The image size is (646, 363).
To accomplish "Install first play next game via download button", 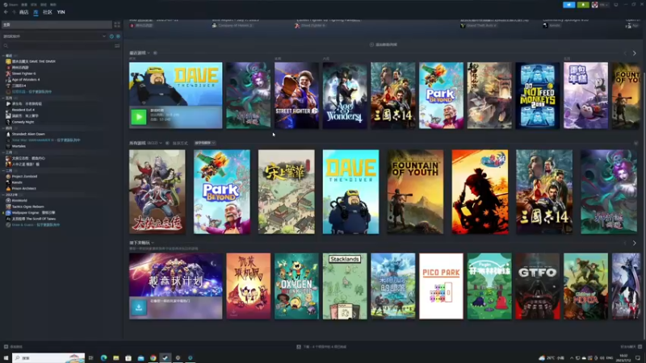I will pyautogui.click(x=139, y=307).
